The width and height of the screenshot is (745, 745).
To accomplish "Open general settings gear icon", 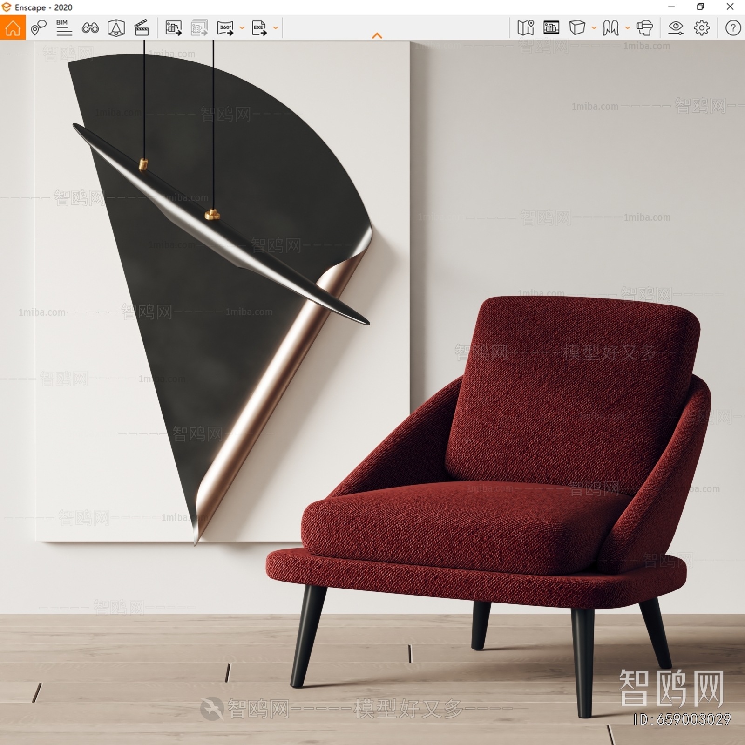I will pyautogui.click(x=702, y=28).
